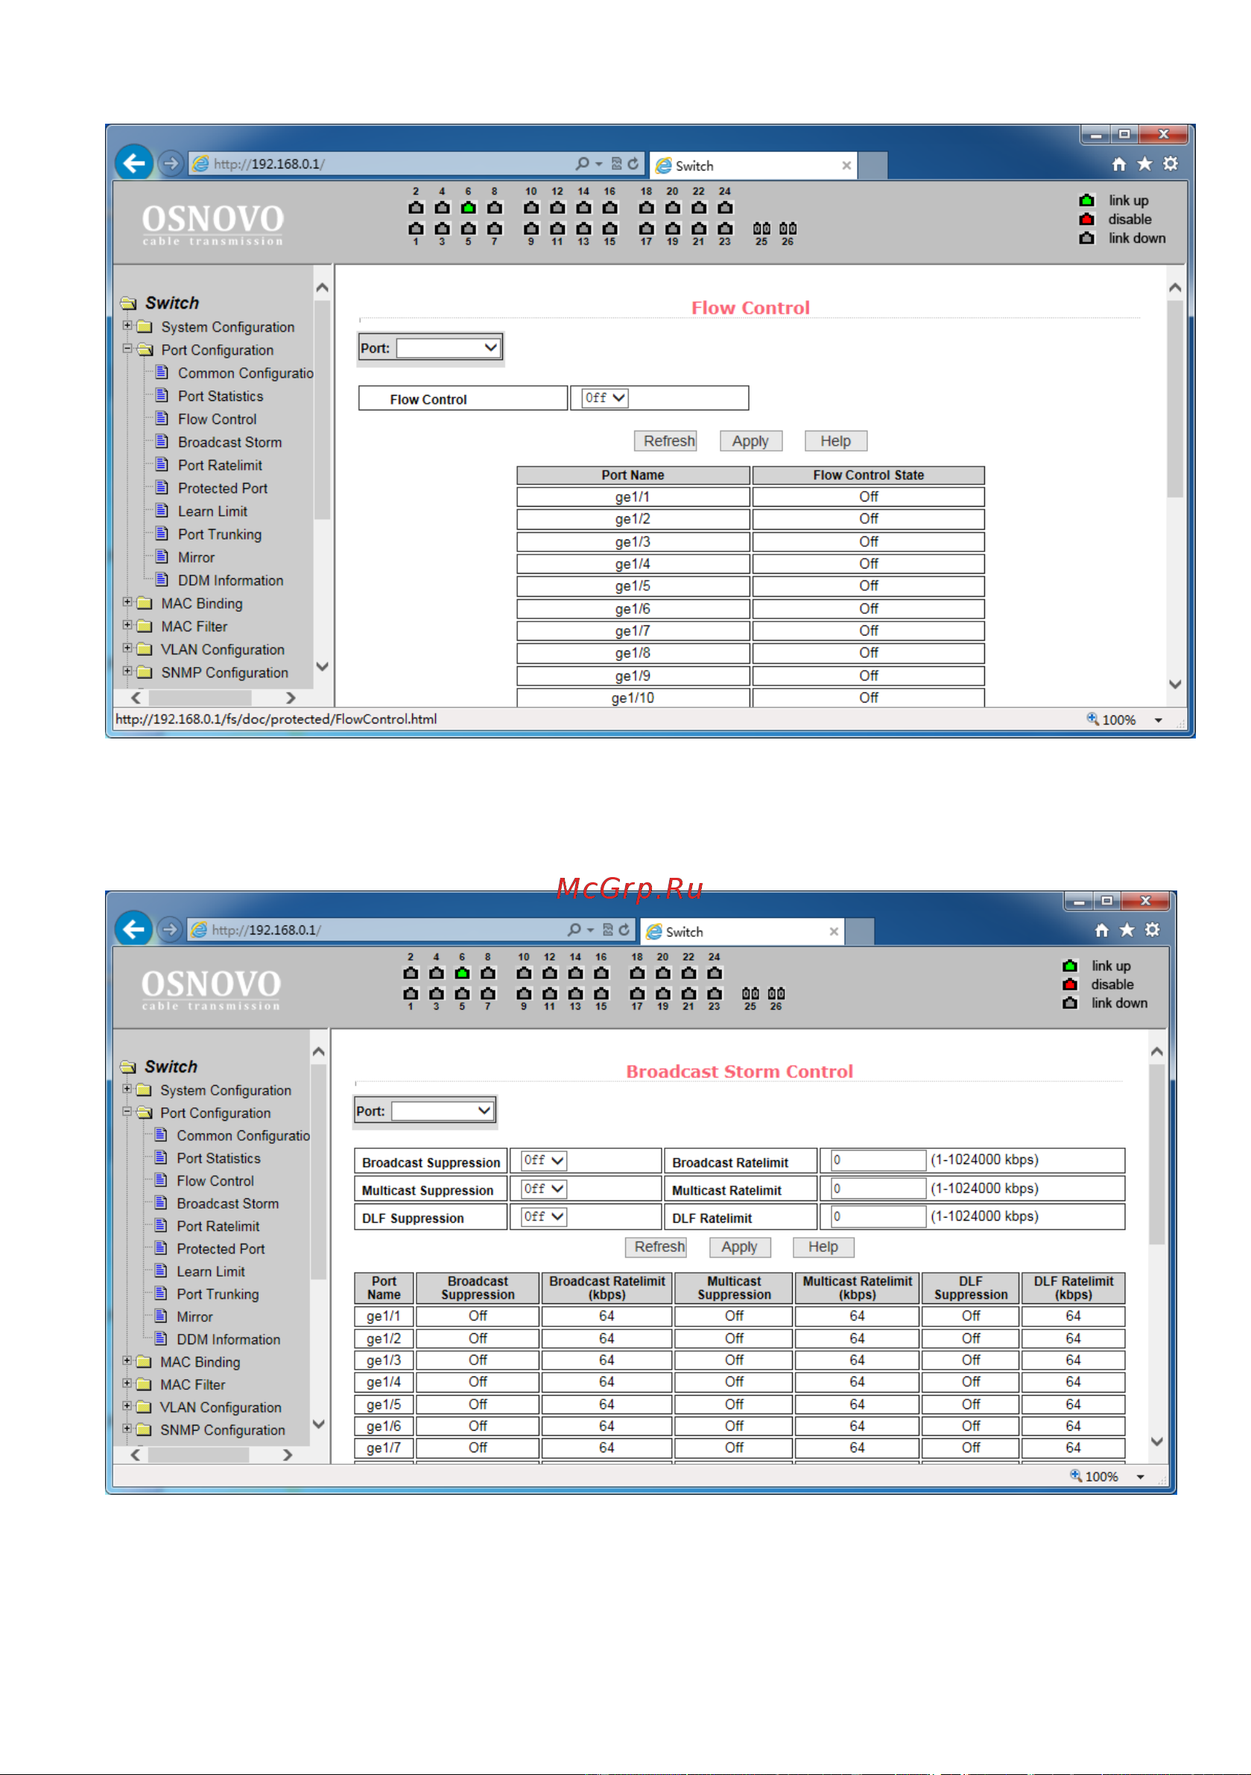Click the Apply button on the Flow Control page
The image size is (1251, 1775).
coord(751,440)
